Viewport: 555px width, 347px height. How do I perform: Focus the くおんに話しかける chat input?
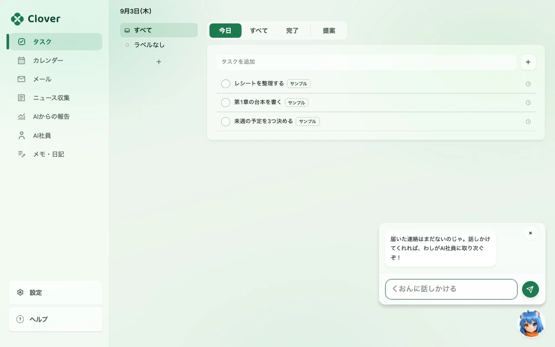pyautogui.click(x=451, y=289)
